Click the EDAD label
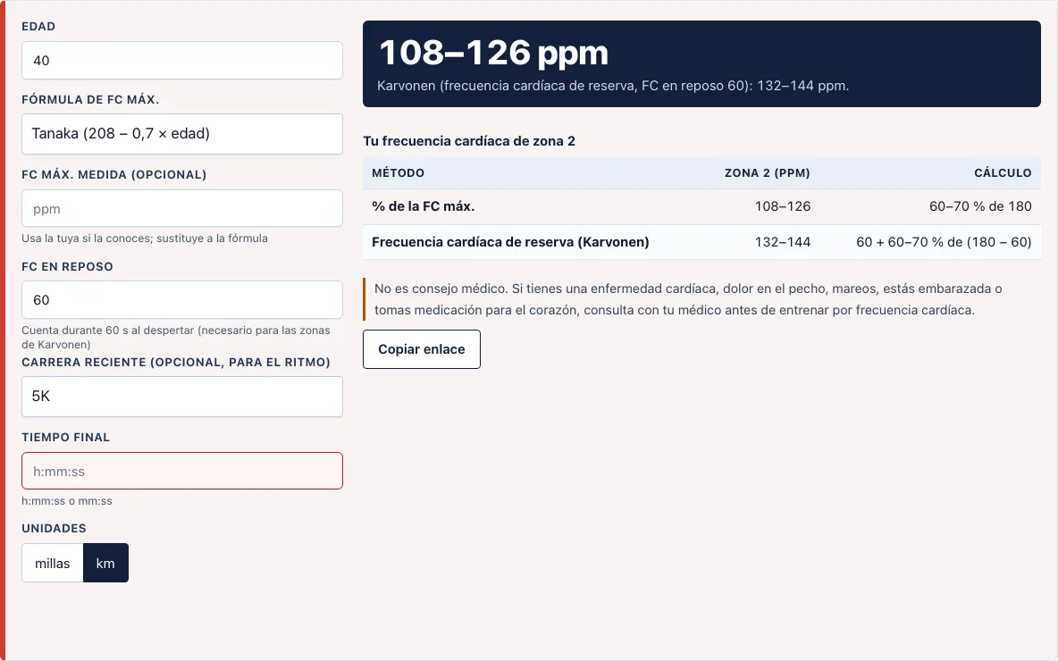The height and width of the screenshot is (661, 1058). click(x=38, y=26)
